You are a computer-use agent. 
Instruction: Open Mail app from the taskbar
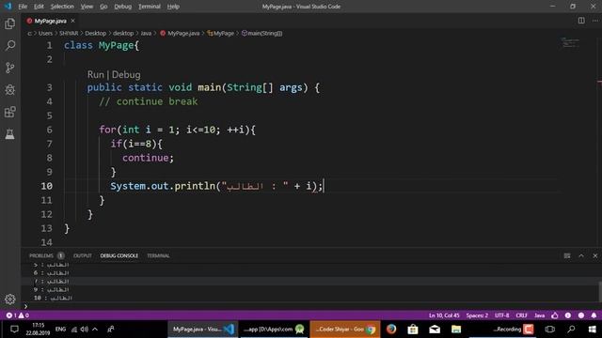(x=435, y=330)
